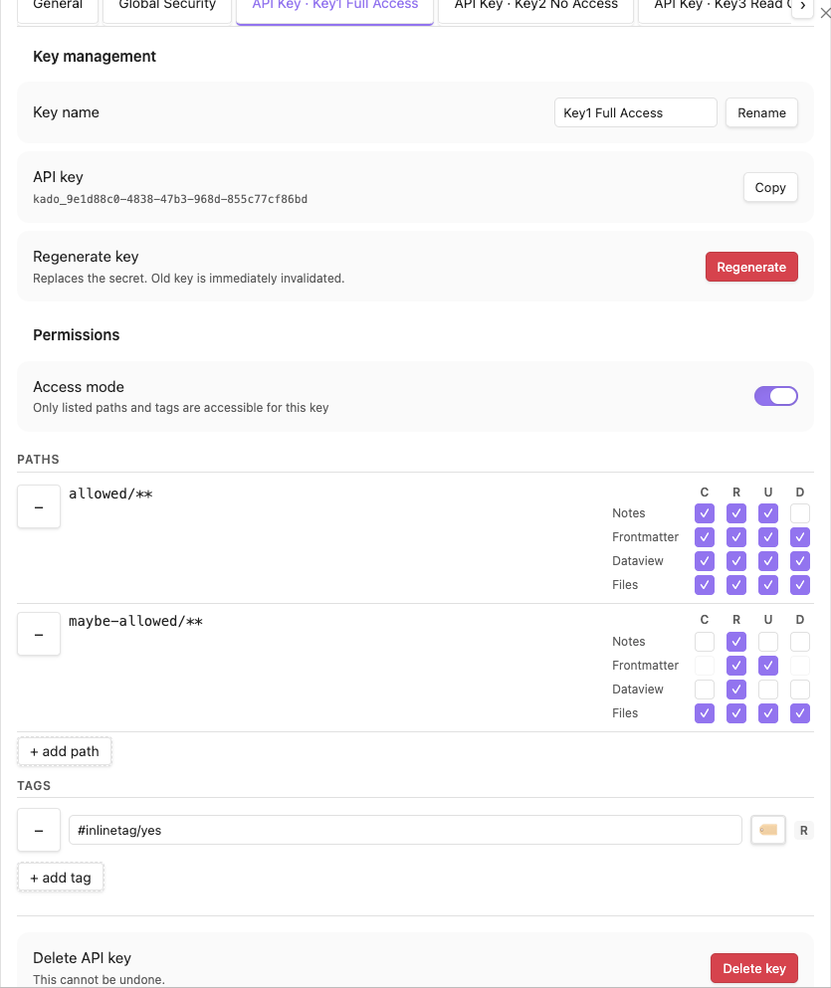This screenshot has width=831, height=988.
Task: Remove the maybe-allowed/** path with minus button
Action: tap(39, 634)
